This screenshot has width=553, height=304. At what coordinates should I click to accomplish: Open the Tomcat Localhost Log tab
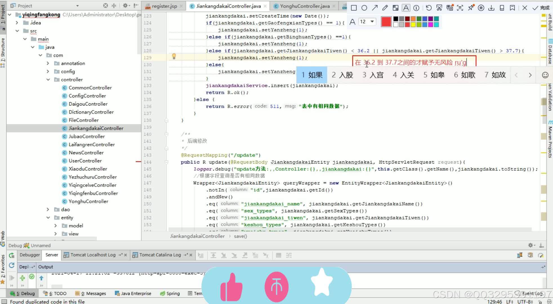tap(93, 255)
